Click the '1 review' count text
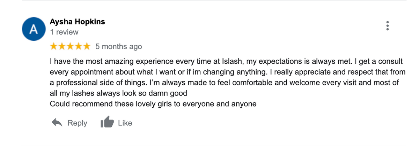 click(64, 32)
